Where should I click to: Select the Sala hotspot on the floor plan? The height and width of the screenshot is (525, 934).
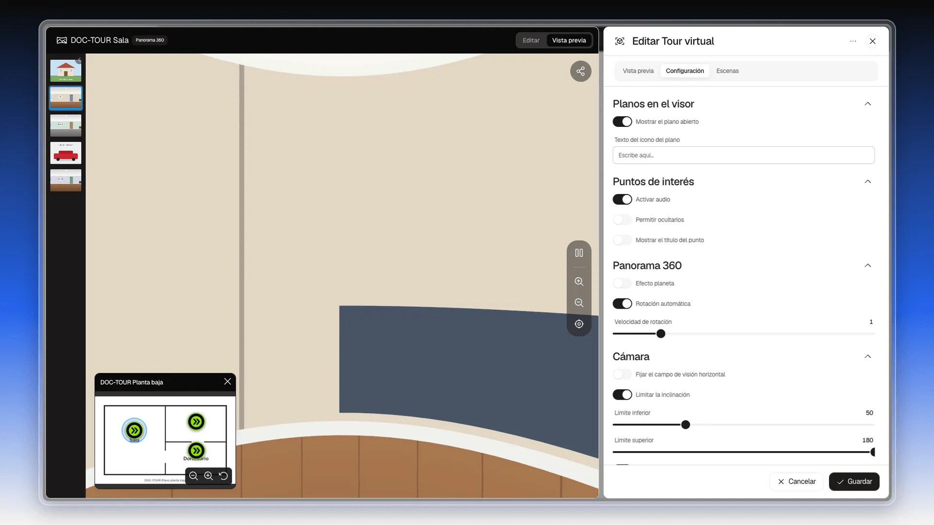click(x=134, y=430)
